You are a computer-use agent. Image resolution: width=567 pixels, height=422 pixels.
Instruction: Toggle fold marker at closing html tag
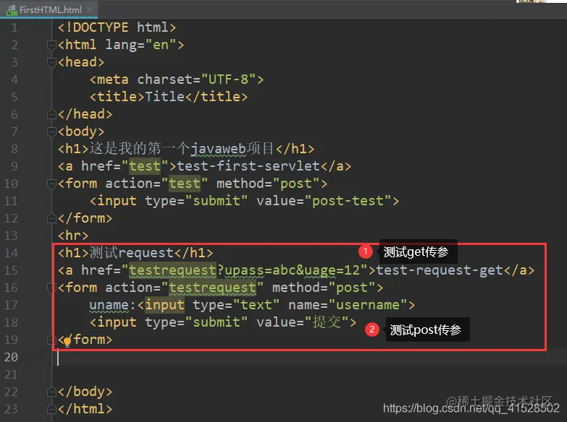(x=51, y=409)
